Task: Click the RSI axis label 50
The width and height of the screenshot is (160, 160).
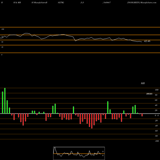Action: [x=2, y=42]
